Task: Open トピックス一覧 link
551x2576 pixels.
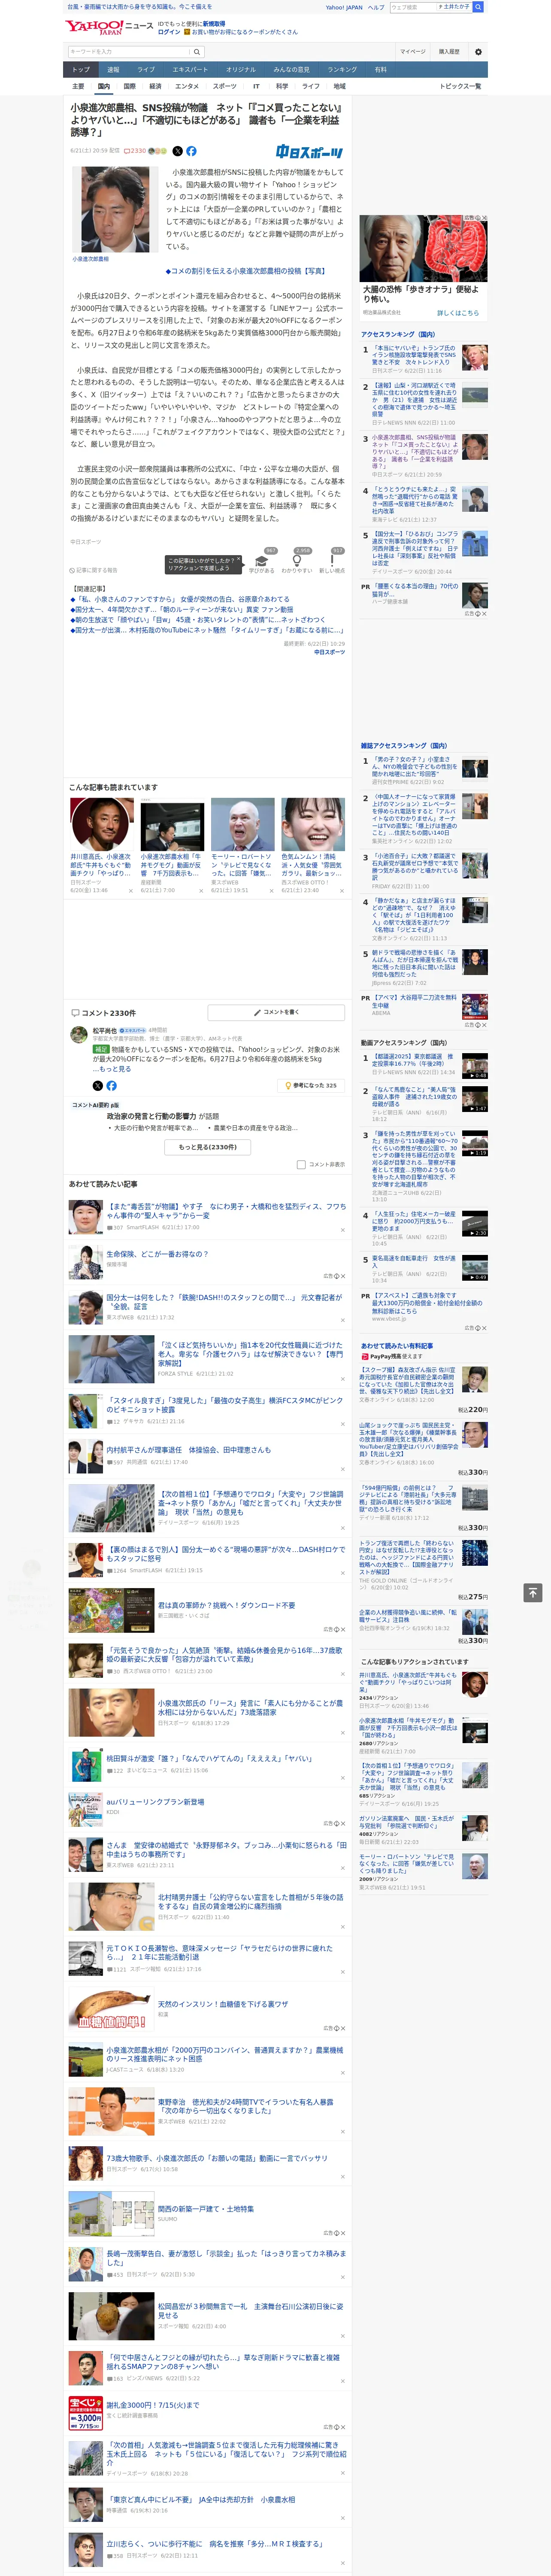Action: pos(460,86)
